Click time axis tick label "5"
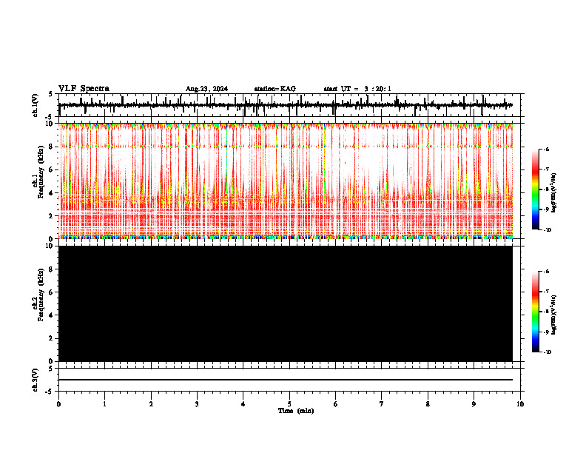The image size is (586, 453). coord(289,404)
